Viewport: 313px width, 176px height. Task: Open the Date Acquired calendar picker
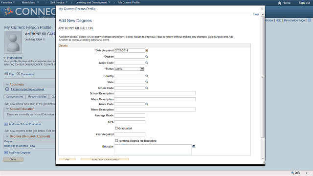point(147,51)
